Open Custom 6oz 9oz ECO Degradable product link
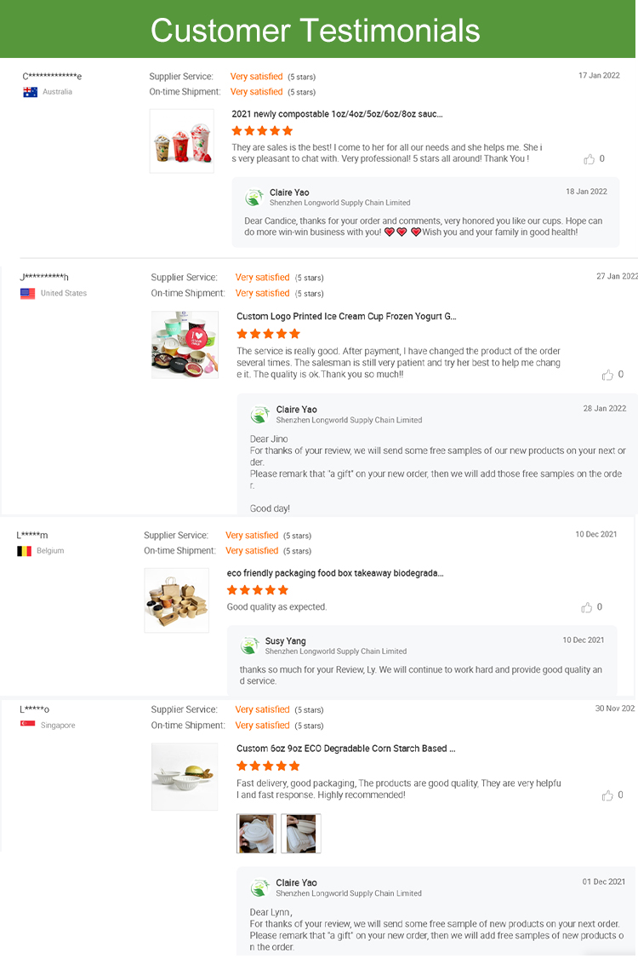 [x=345, y=749]
